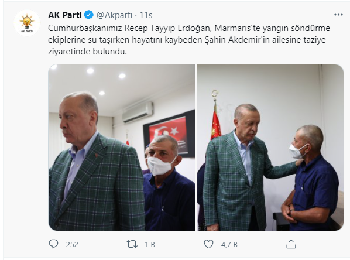Viewport: 350px width, 260px height.
Task: Open the AK Parti lightbulb profile avatar
Action: point(27,23)
